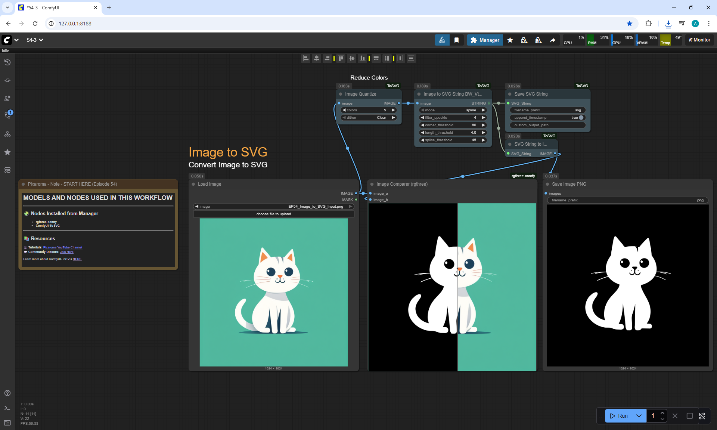This screenshot has width=717, height=430.
Task: Increase the colors value arrow
Action: click(393, 110)
